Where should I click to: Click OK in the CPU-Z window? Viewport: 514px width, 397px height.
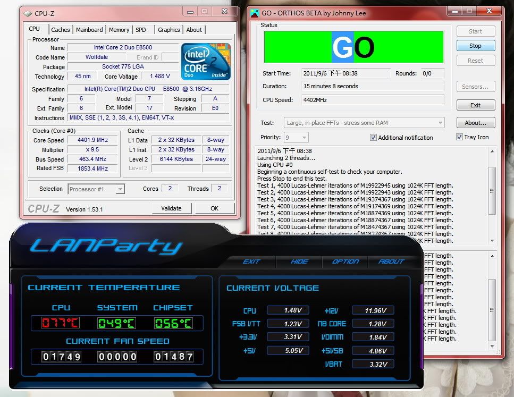click(214, 208)
